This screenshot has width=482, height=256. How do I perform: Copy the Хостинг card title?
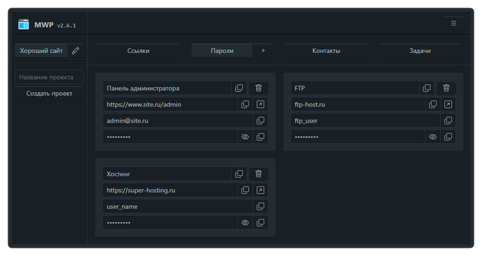(x=239, y=174)
